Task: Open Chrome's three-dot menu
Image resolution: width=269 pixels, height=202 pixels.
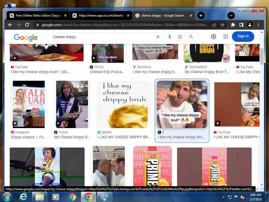Action: point(258,25)
